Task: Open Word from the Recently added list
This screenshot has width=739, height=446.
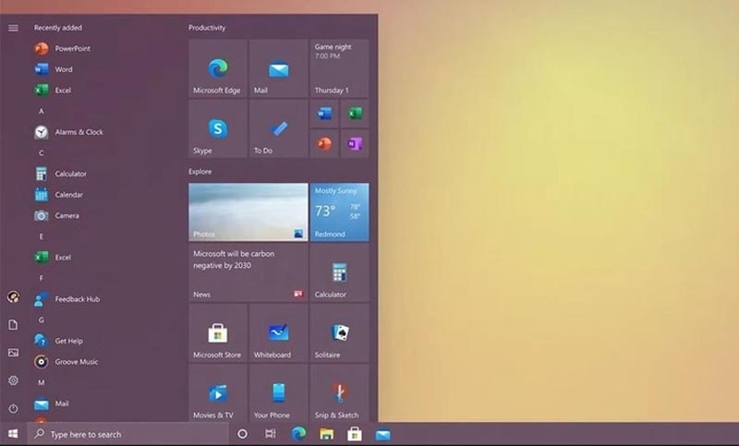Action: pos(54,69)
